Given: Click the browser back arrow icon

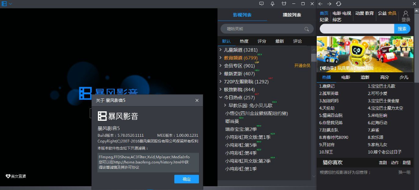Looking at the screenshot, I should [x=320, y=4].
